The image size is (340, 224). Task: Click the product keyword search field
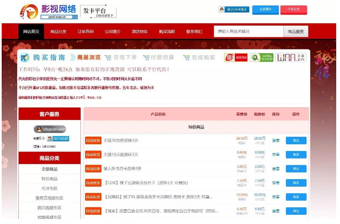pos(249,31)
